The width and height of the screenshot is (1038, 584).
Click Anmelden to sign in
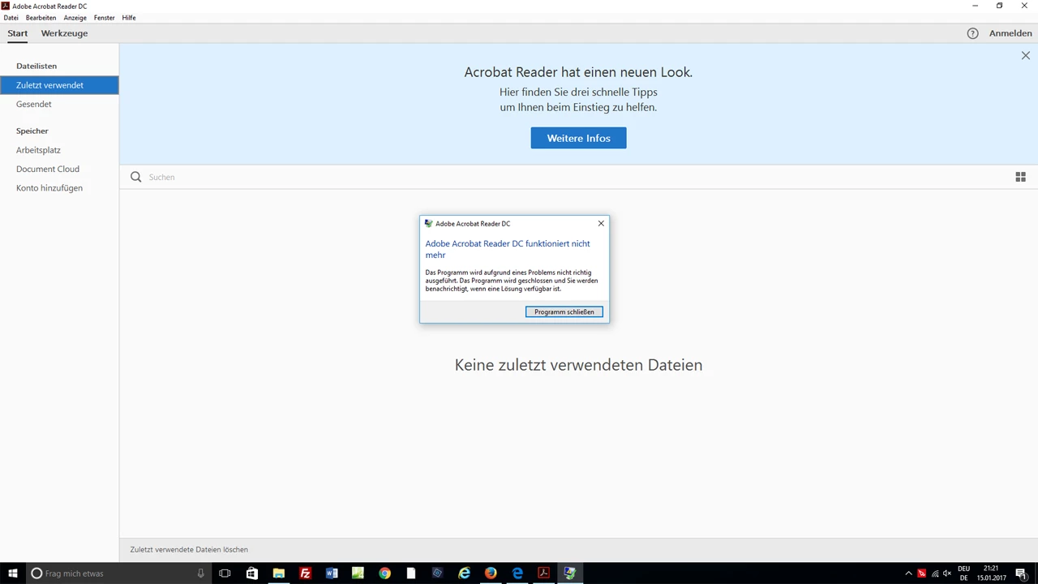(1010, 33)
